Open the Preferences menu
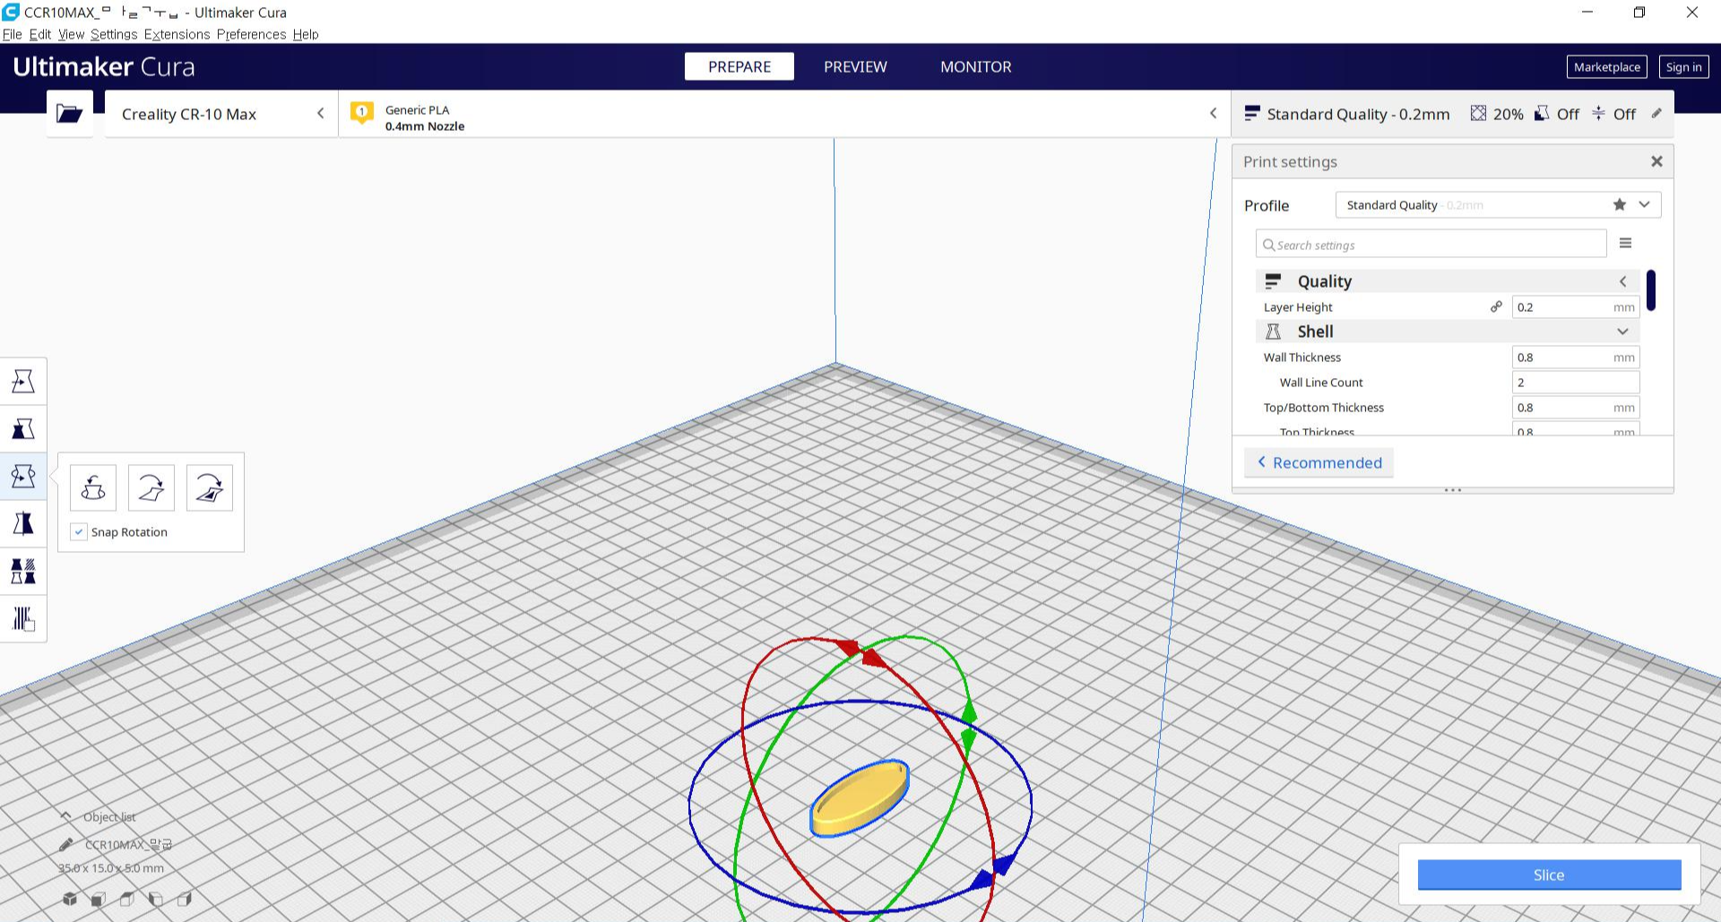The height and width of the screenshot is (922, 1721). tap(251, 34)
